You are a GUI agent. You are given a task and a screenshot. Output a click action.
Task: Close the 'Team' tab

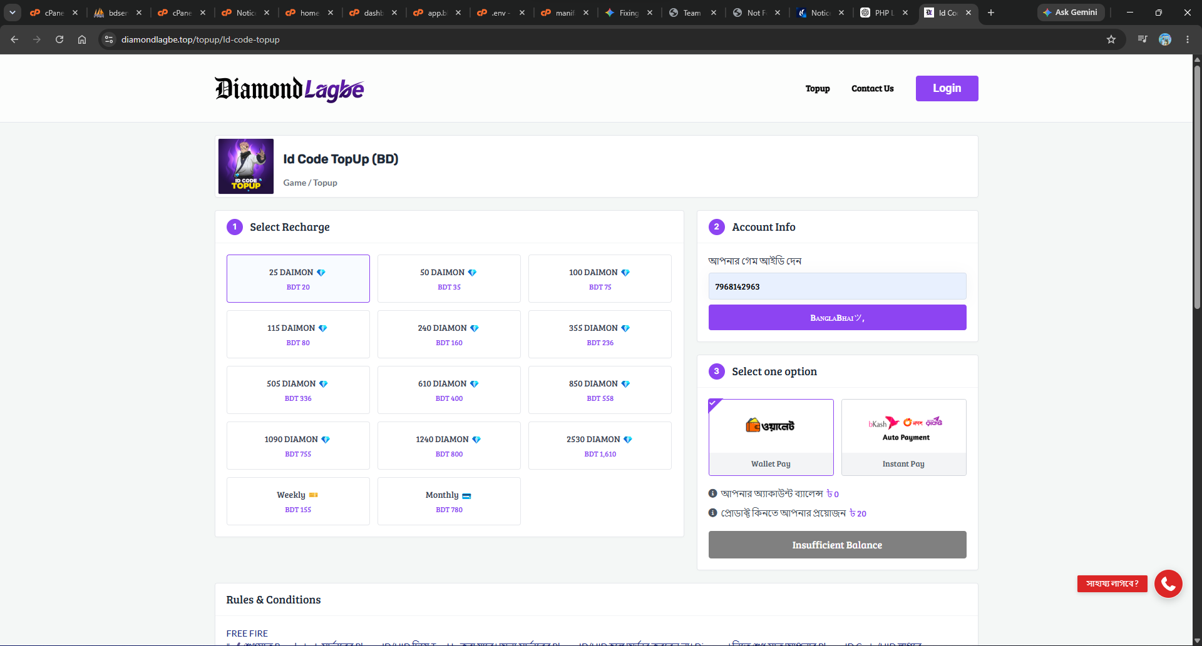pyautogui.click(x=714, y=13)
